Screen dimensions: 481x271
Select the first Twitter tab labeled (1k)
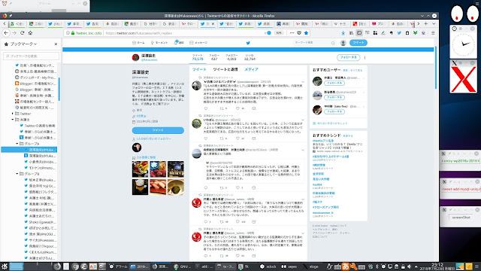55,23
